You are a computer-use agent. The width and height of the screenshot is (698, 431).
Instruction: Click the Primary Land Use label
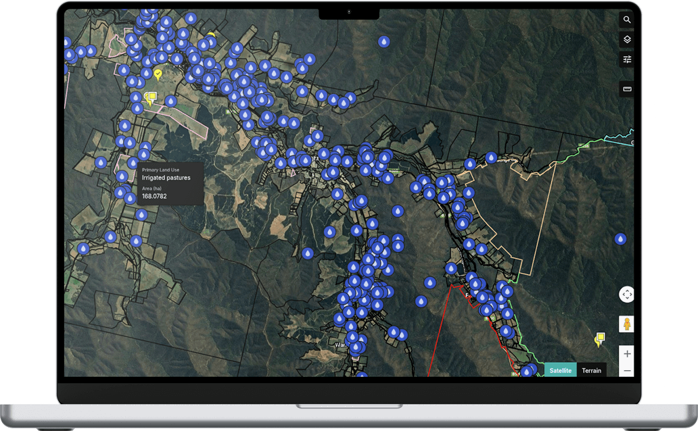[x=161, y=170]
